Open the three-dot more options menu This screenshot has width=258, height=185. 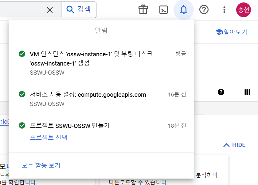click(x=224, y=10)
